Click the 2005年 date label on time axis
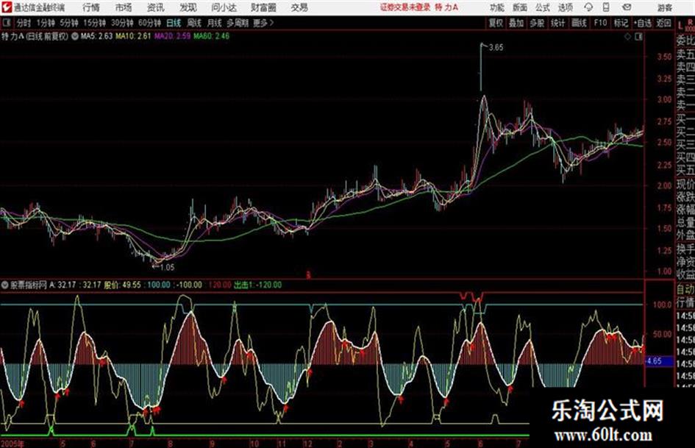The height and width of the screenshot is (448, 695). pos(13,444)
